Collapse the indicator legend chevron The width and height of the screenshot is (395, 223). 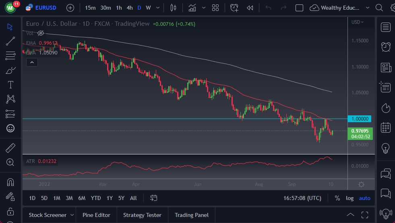[32, 62]
